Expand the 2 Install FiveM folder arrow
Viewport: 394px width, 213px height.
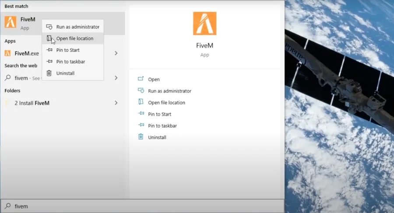116,103
